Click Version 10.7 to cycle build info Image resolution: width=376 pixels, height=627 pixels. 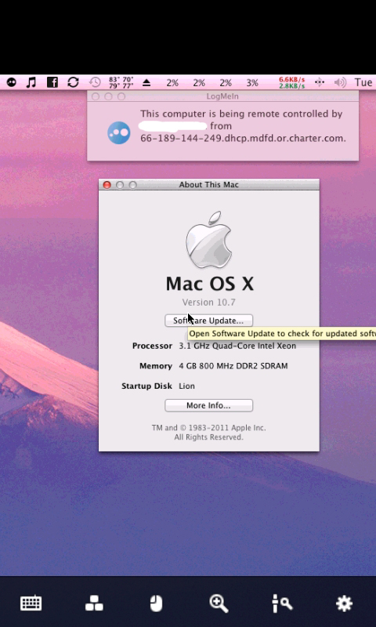point(208,303)
